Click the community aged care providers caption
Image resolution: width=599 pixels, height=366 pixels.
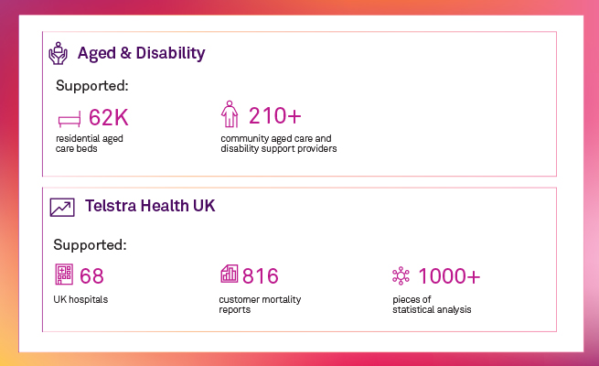coord(278,144)
